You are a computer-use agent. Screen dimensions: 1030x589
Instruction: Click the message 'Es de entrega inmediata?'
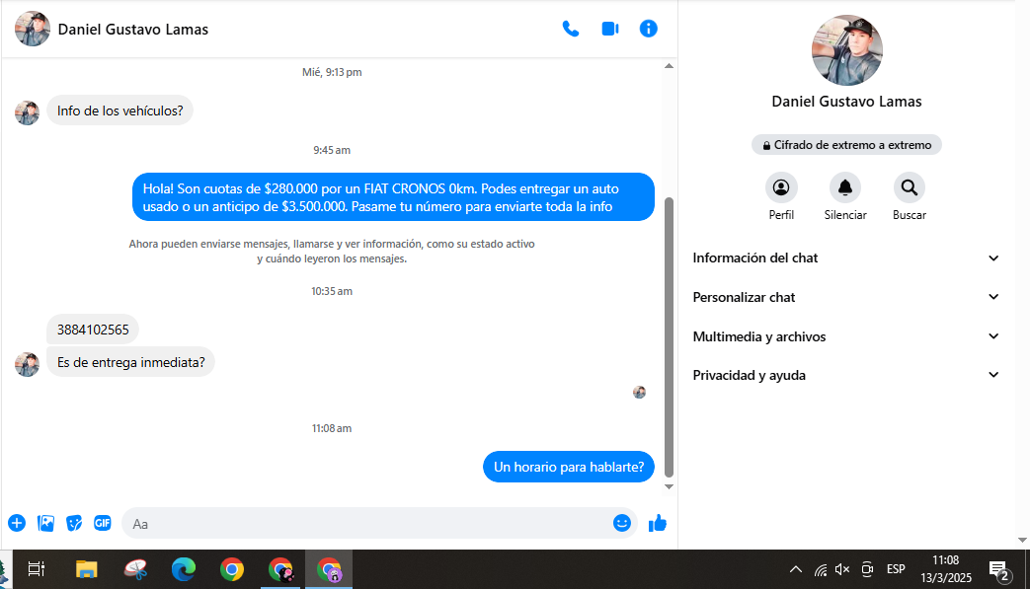point(130,362)
